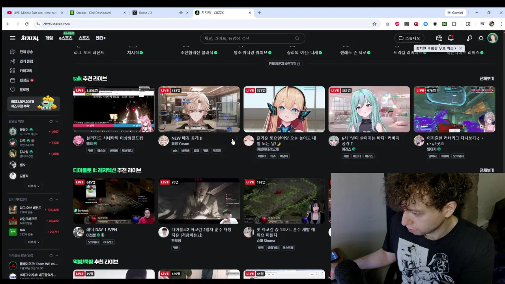505x284 pixels.
Task: Open the NEW 배경 공개 stream thumbnail
Action: click(199, 109)
